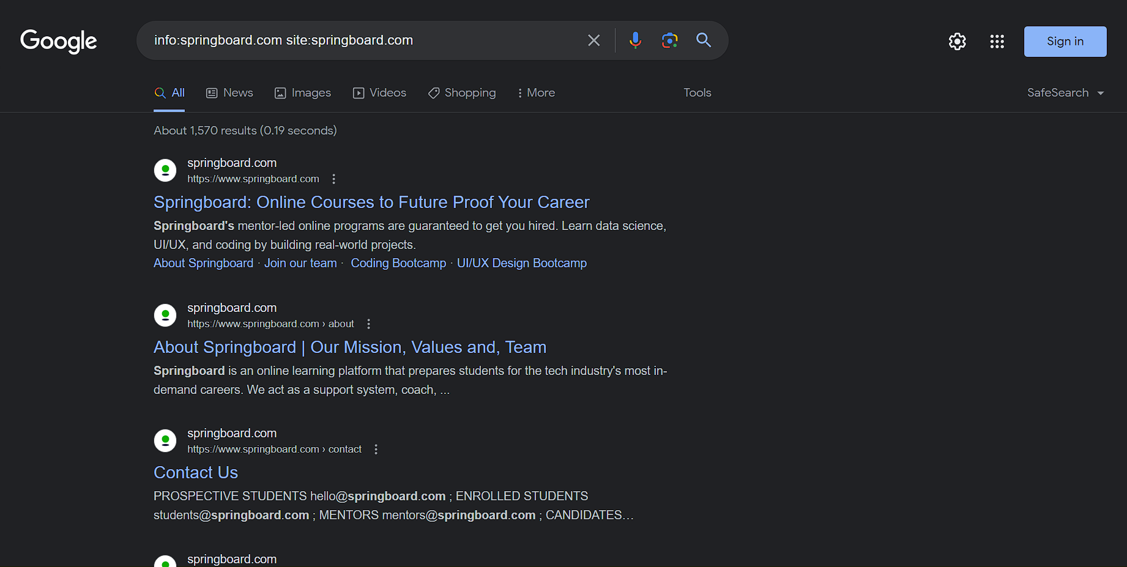Open the Contact Us result link

[196, 472]
